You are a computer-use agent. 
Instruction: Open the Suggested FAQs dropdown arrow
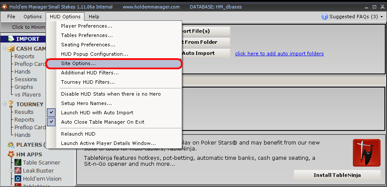coord(382,17)
